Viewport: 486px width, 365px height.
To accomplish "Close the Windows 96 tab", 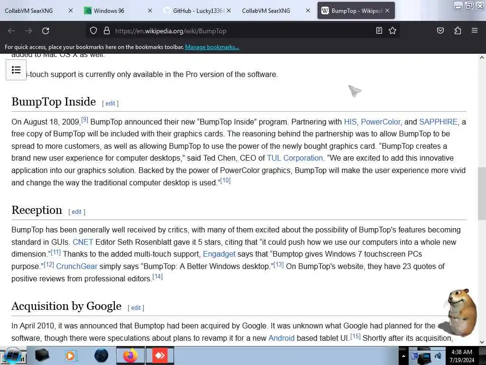I will [150, 10].
